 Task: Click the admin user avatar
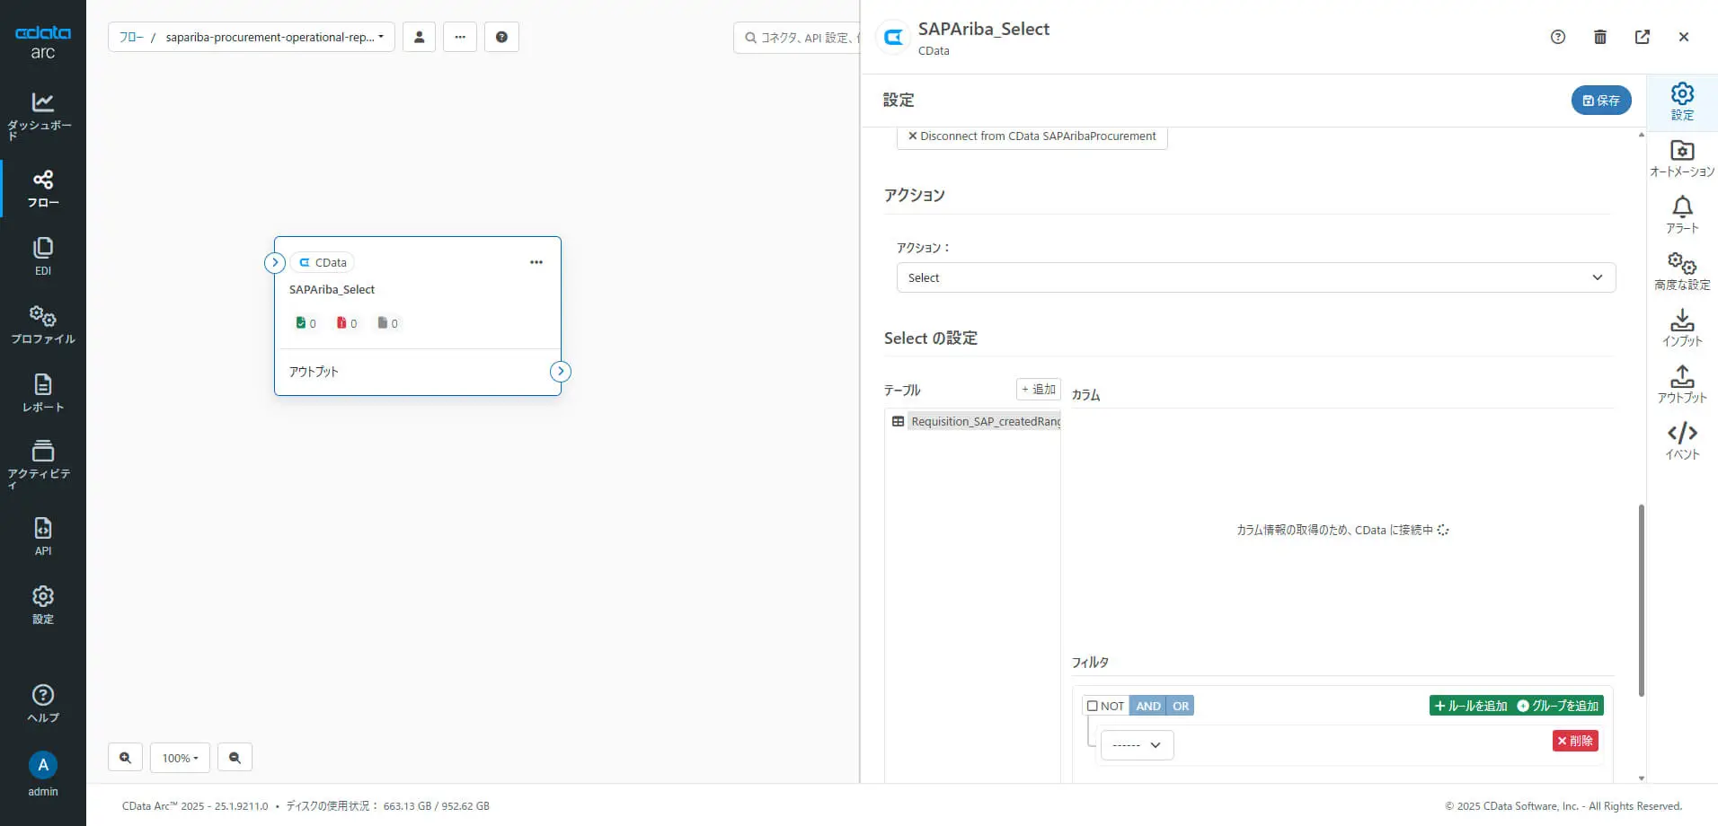[x=42, y=765]
